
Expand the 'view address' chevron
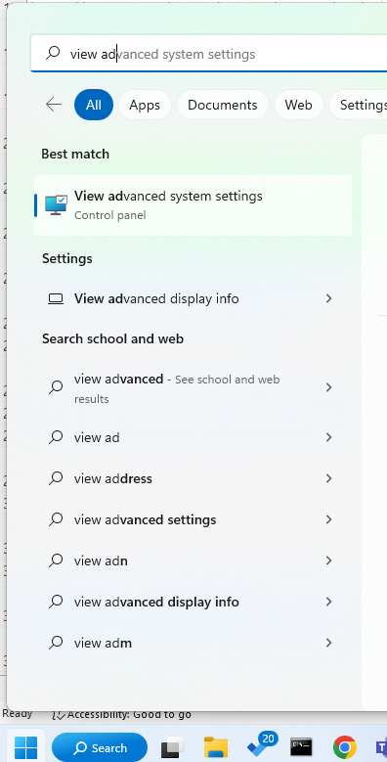328,478
